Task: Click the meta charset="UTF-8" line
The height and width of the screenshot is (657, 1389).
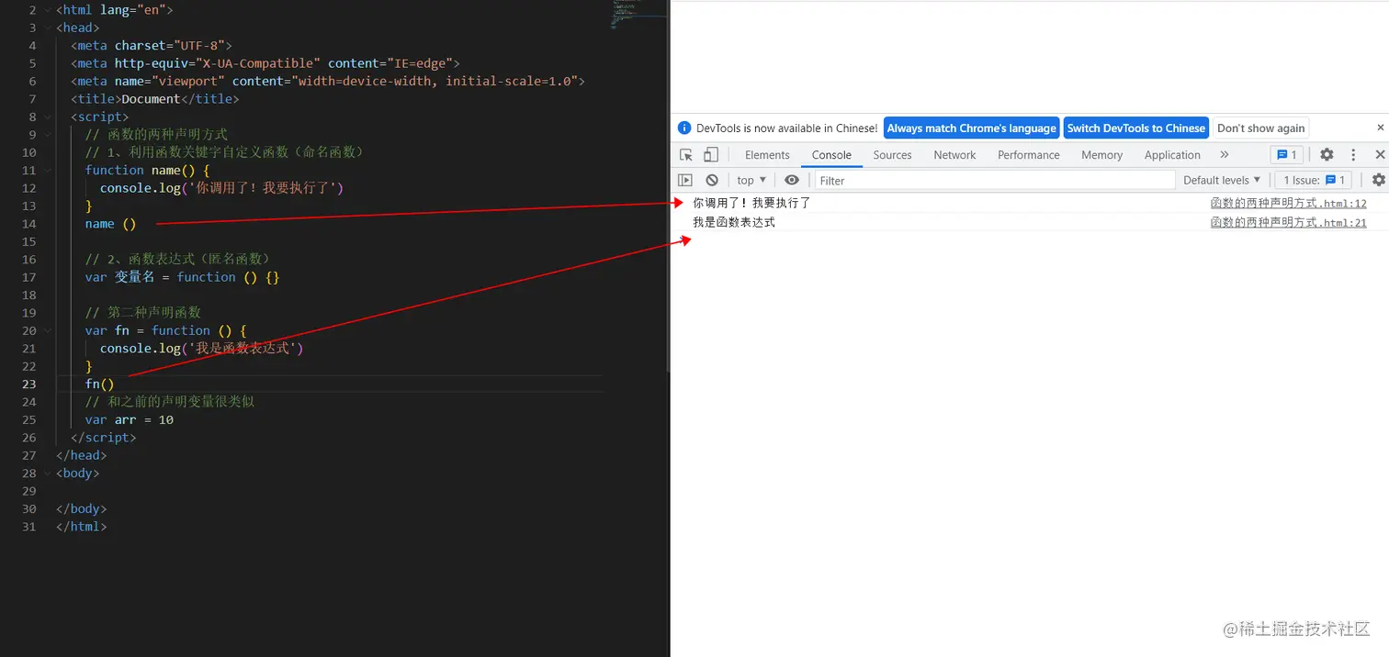Action: (152, 45)
